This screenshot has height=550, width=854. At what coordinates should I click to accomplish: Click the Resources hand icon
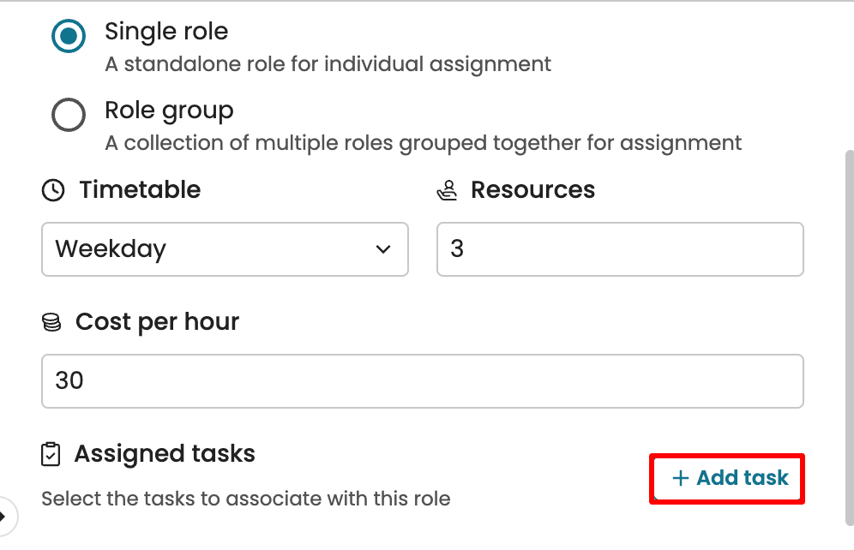click(448, 190)
